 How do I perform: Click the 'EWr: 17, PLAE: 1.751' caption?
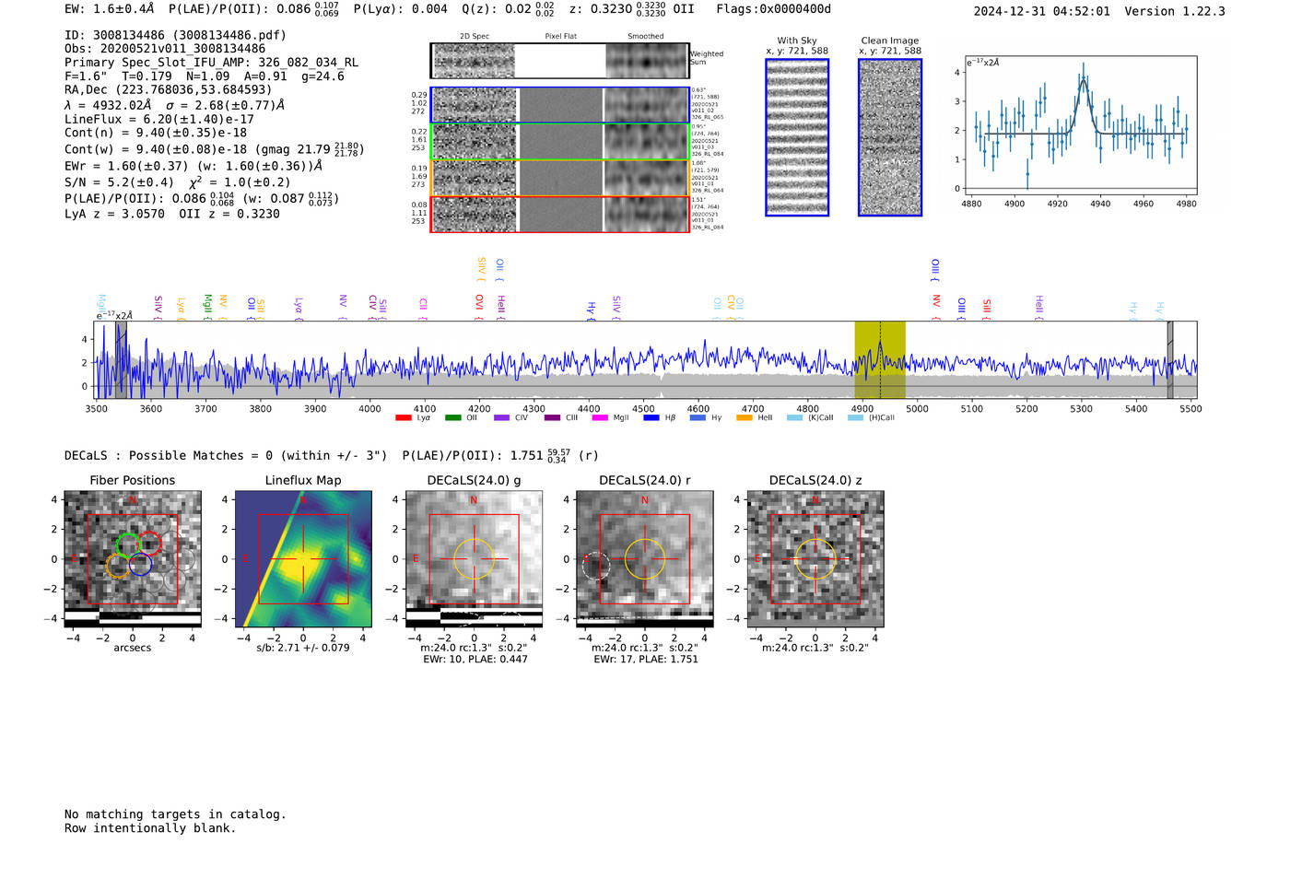[x=646, y=660]
